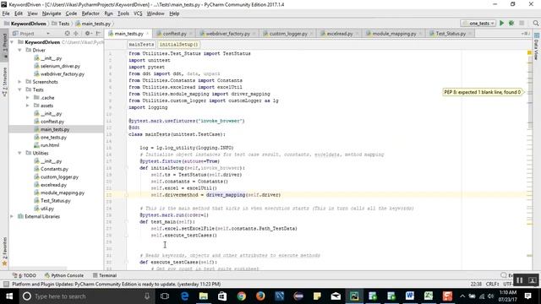Open Microsoft Edge from taskbar
Screen dimensions: 541x304
click(x=184, y=296)
